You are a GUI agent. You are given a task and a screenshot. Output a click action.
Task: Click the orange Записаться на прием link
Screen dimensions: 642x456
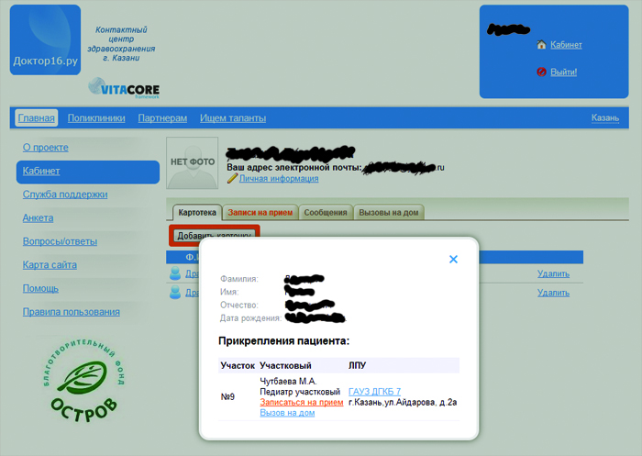click(302, 402)
